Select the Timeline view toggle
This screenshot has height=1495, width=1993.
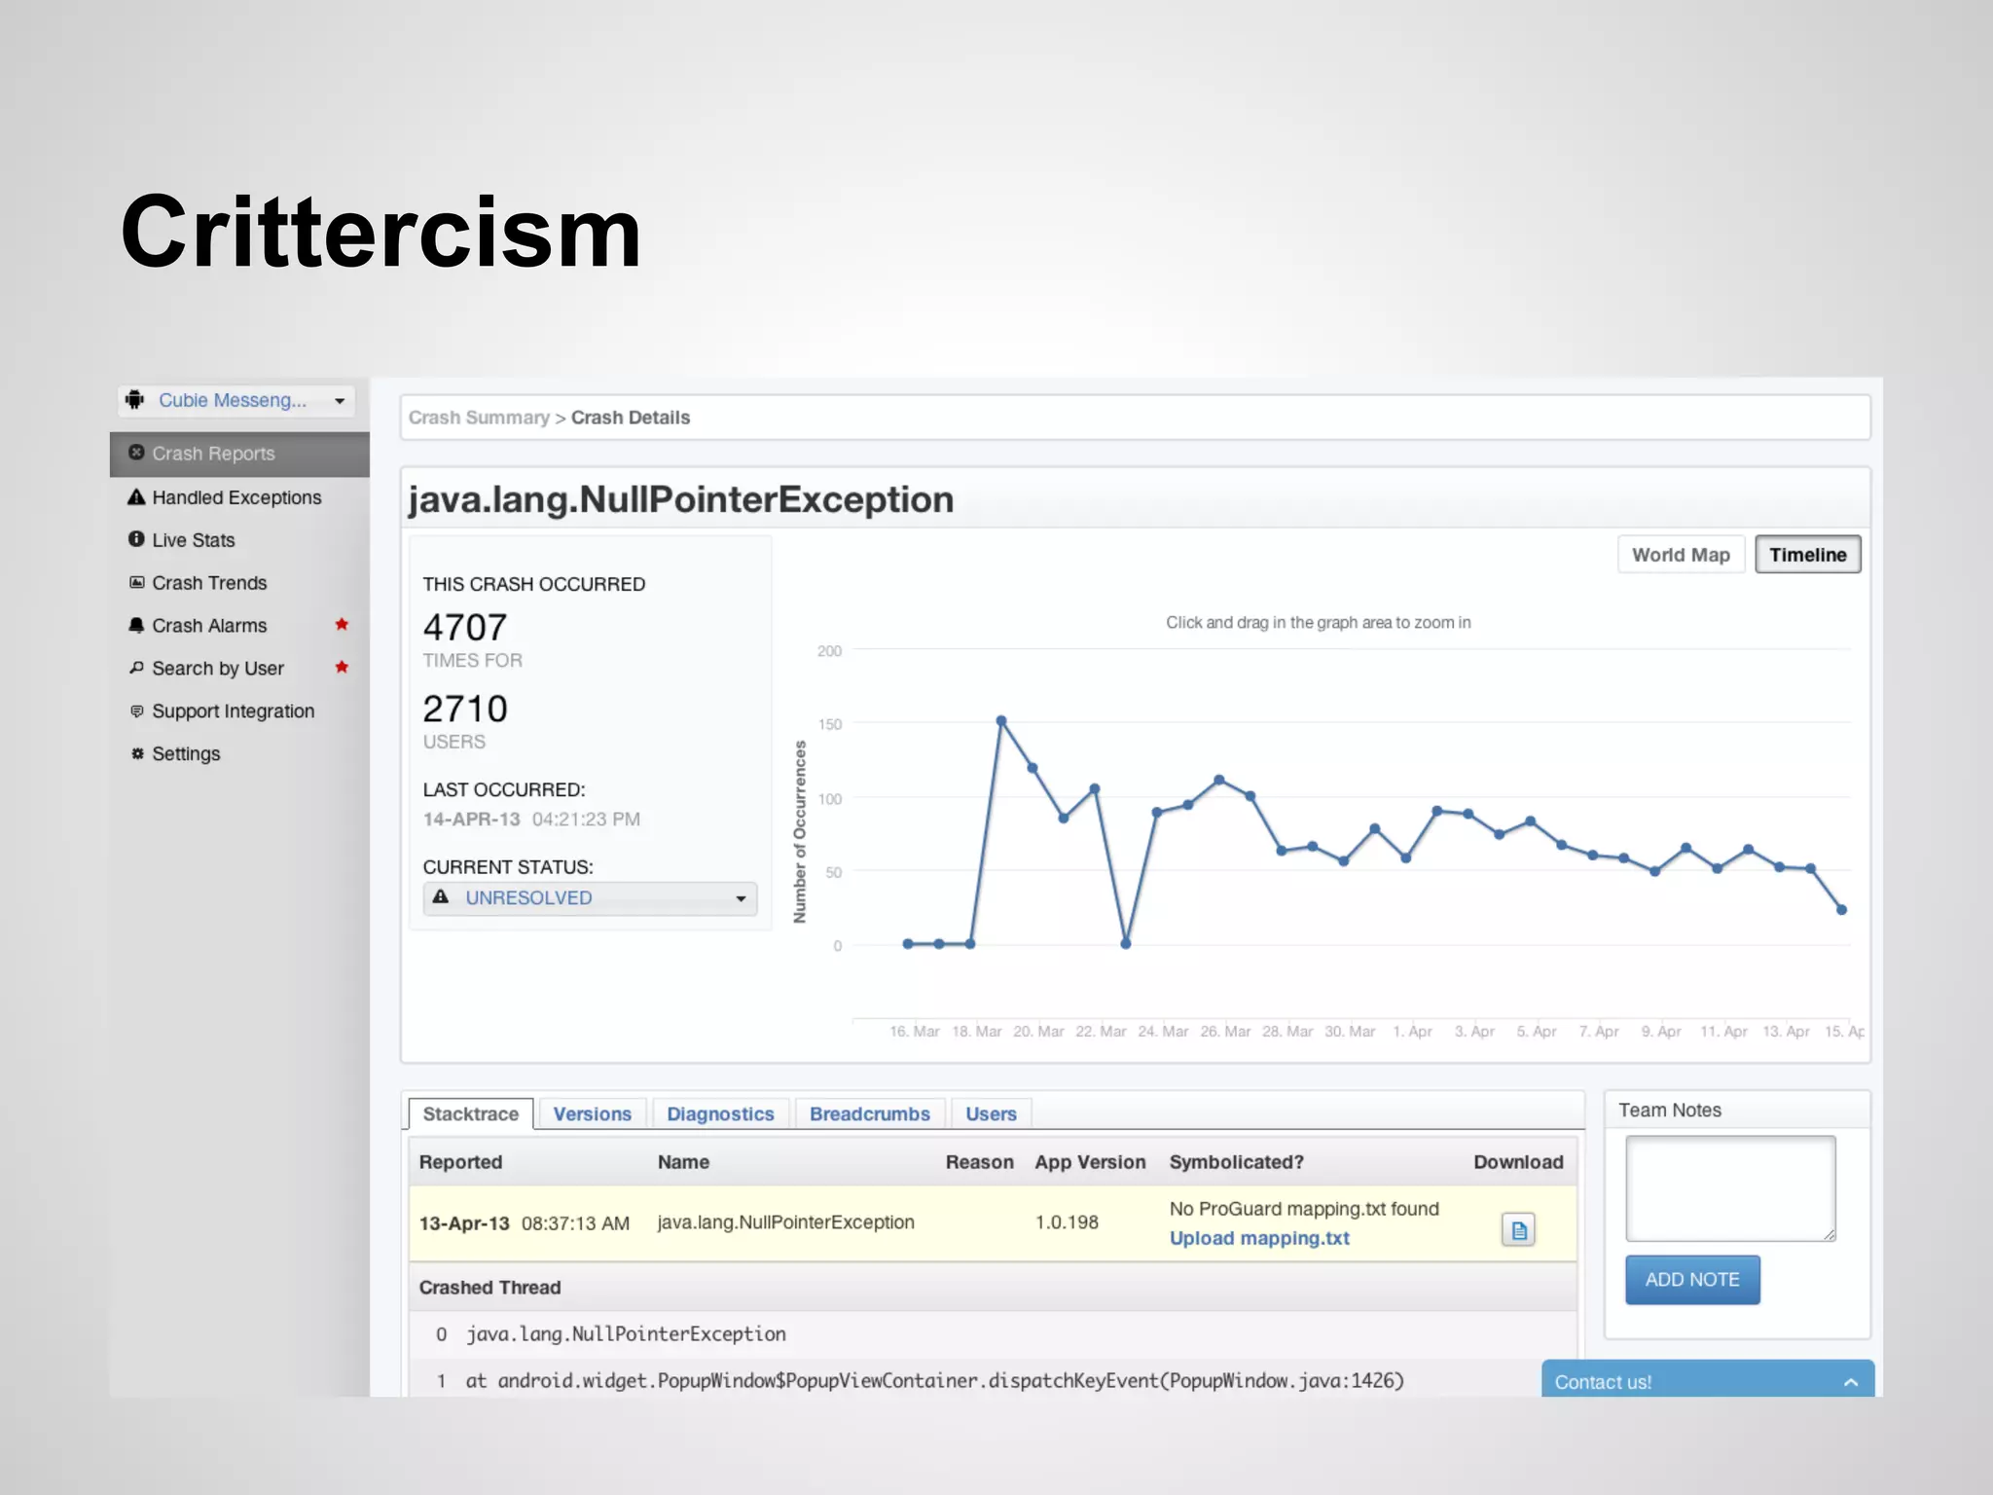pos(1807,555)
